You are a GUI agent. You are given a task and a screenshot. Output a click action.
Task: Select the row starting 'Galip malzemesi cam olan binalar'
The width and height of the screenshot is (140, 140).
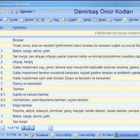click(x=70, y=78)
